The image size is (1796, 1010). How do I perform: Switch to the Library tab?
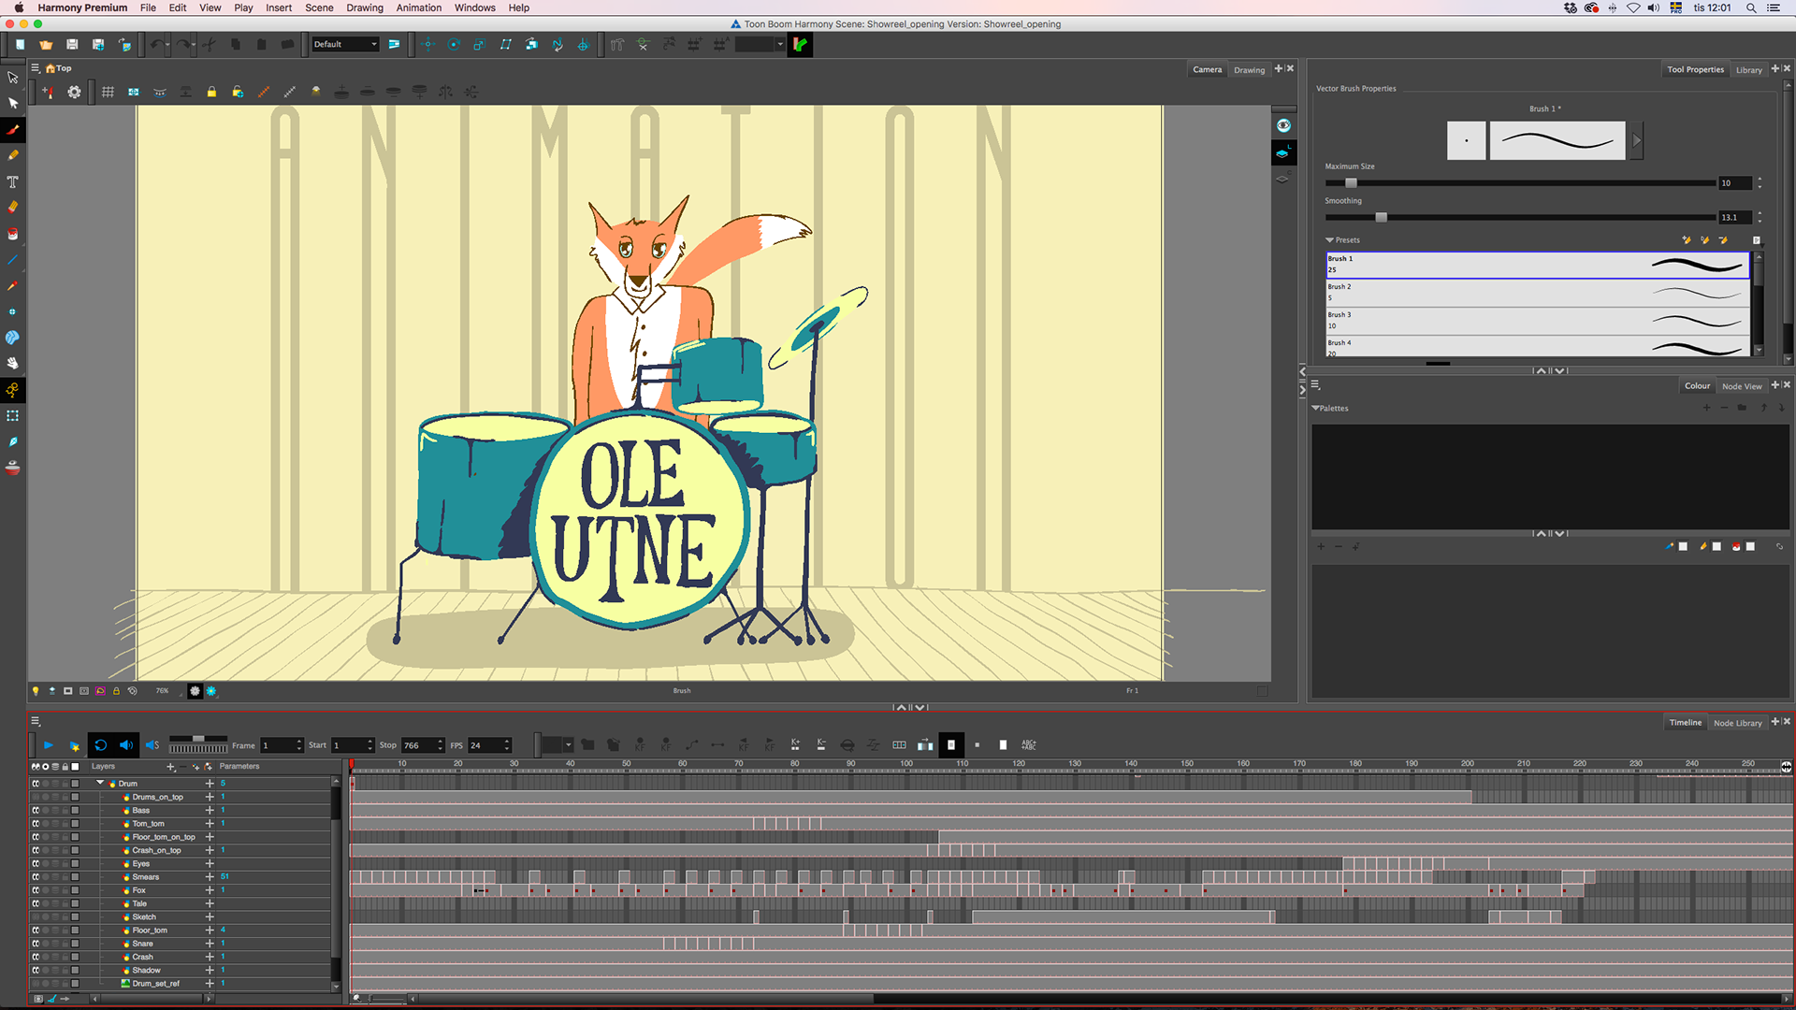coord(1748,70)
